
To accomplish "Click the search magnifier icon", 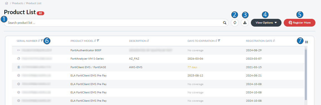I will (224, 23).
